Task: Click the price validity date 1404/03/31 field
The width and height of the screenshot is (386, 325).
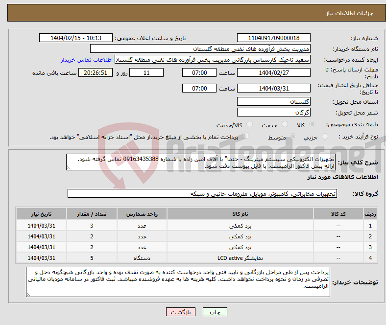Action: (273, 88)
